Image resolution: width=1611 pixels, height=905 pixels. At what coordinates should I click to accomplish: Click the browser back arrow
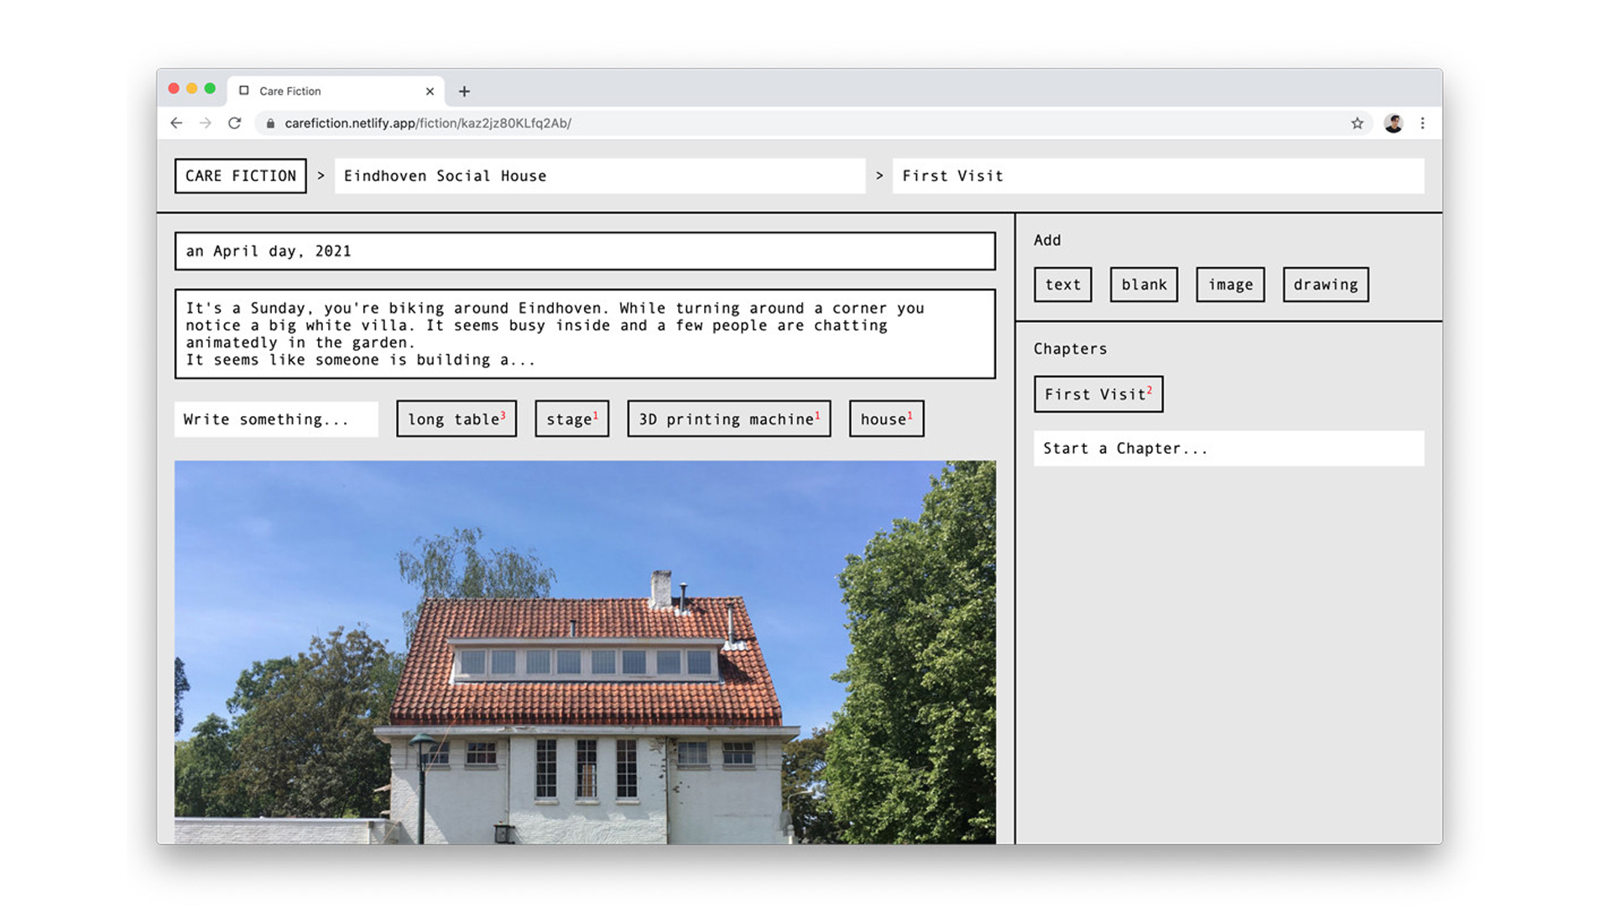pos(176,123)
